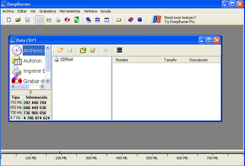Click the explorer folder toolbar icon
Screen dimensions: 245x166
point(119,20)
